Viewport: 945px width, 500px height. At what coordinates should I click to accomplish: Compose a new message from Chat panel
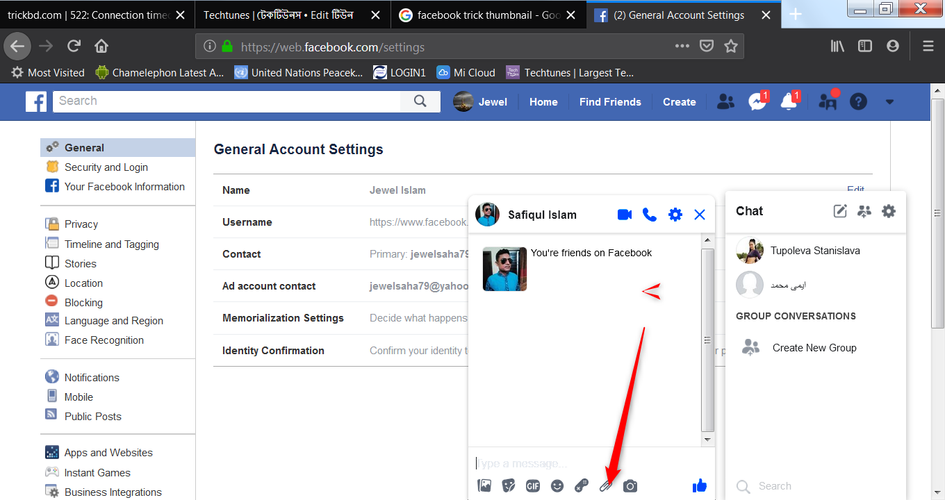coord(840,211)
